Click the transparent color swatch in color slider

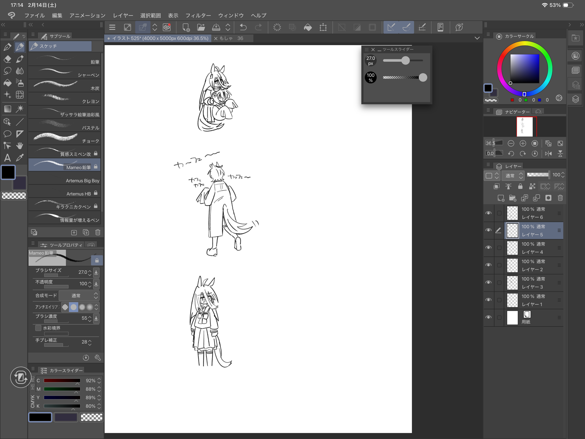[92, 417]
